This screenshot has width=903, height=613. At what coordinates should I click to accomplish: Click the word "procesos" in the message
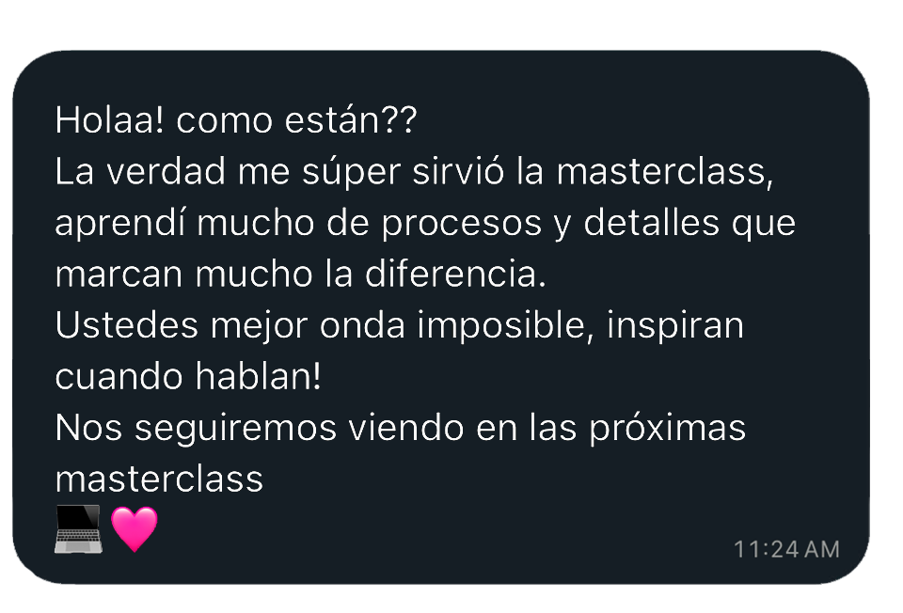click(461, 224)
